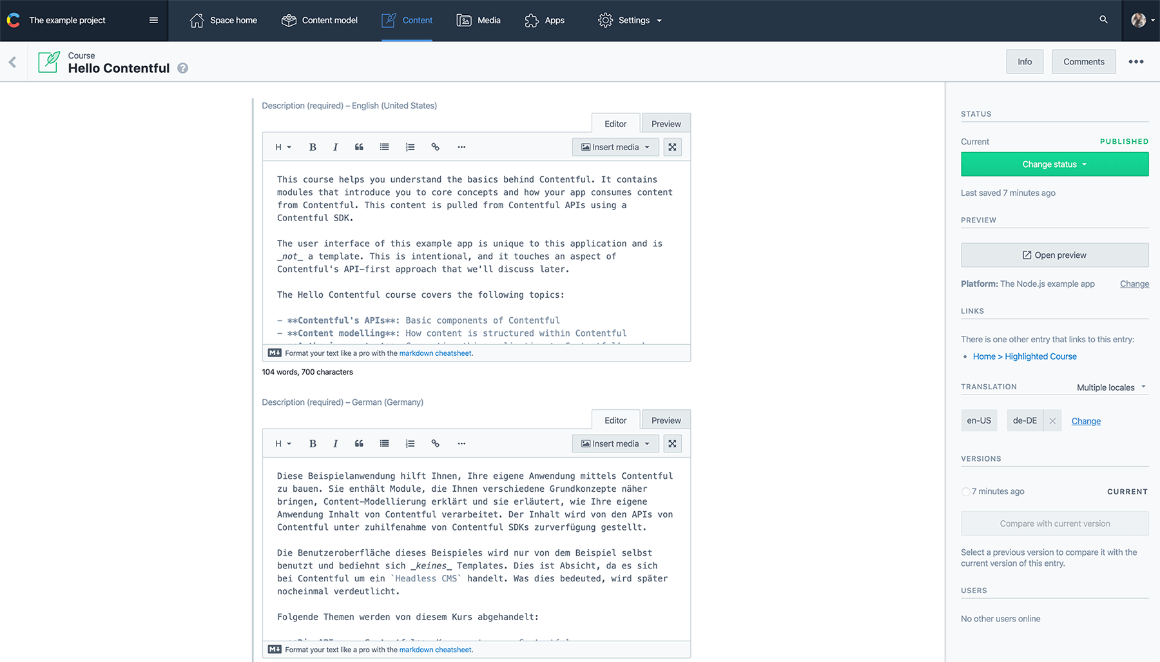The height and width of the screenshot is (662, 1160).
Task: Open search from the top navigation bar
Action: pyautogui.click(x=1103, y=20)
